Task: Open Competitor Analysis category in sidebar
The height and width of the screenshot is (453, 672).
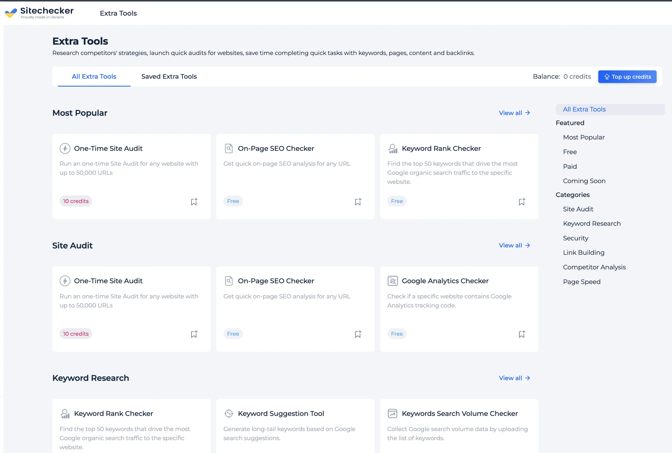Action: tap(594, 267)
